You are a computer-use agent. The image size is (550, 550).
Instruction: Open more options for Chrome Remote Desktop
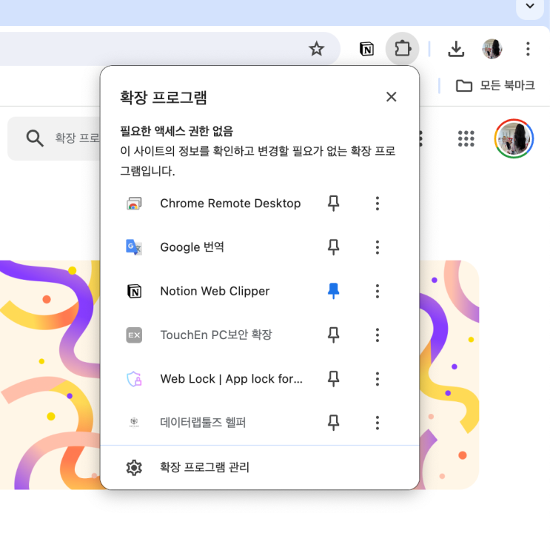pos(378,204)
